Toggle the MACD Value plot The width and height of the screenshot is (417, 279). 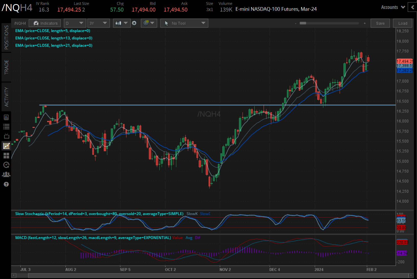click(178, 238)
